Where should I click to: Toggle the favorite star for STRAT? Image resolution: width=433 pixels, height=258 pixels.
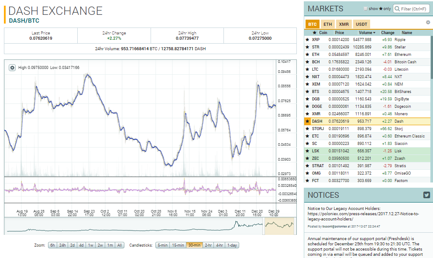pyautogui.click(x=307, y=166)
